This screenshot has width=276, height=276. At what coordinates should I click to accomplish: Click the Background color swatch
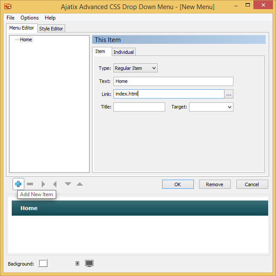[x=43, y=263]
